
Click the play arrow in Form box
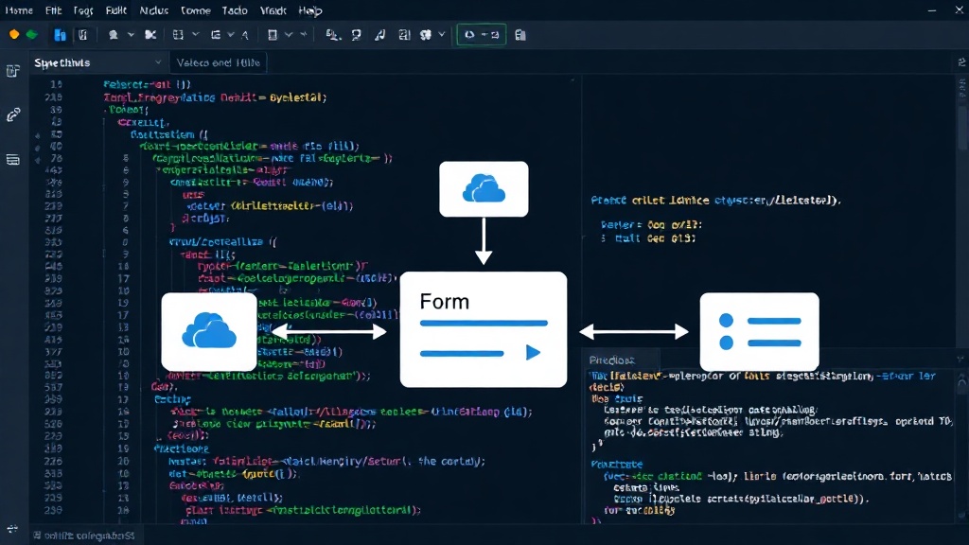point(533,352)
